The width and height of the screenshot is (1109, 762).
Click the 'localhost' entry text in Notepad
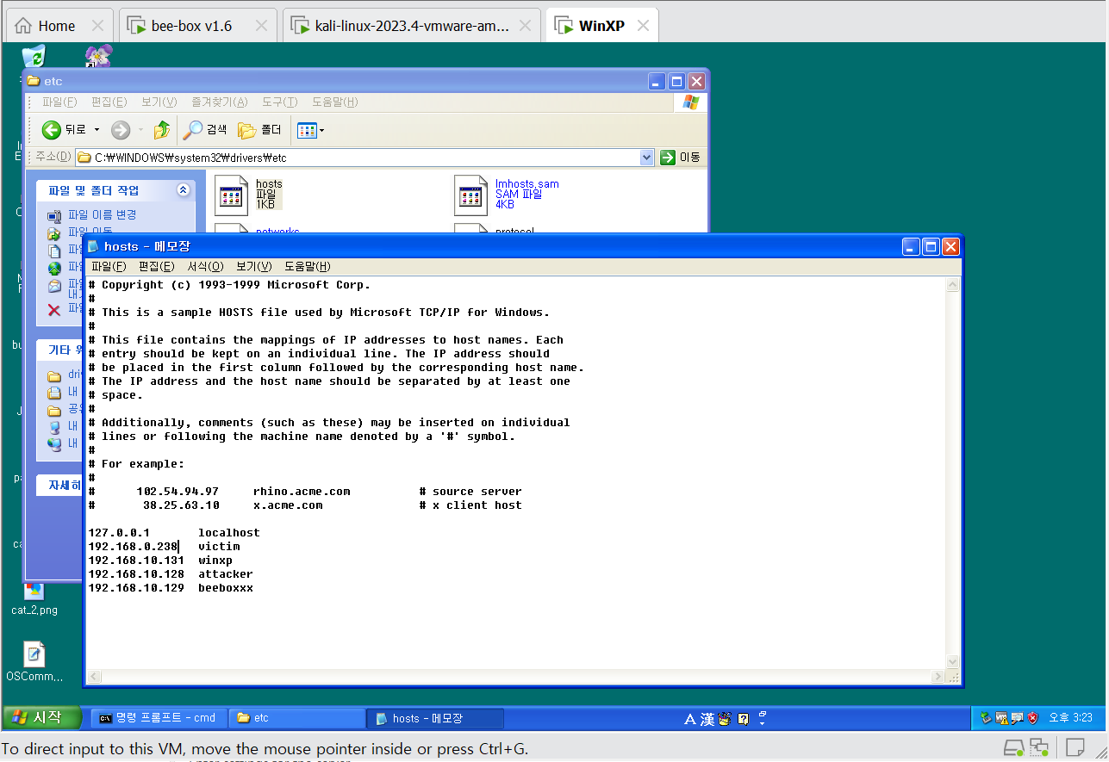click(229, 533)
